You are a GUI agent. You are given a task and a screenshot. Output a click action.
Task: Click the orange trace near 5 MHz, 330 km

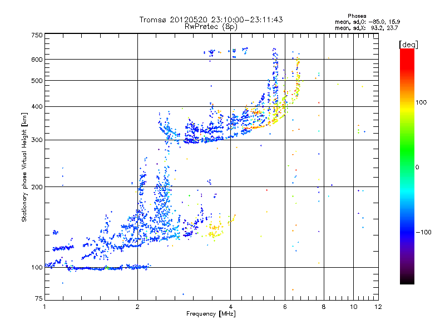click(257, 127)
